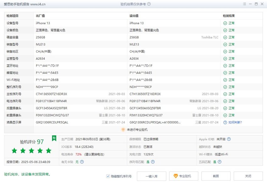The width and height of the screenshot is (267, 185).
Task: Click the 液晶显示屏 row label
Action: point(14,122)
